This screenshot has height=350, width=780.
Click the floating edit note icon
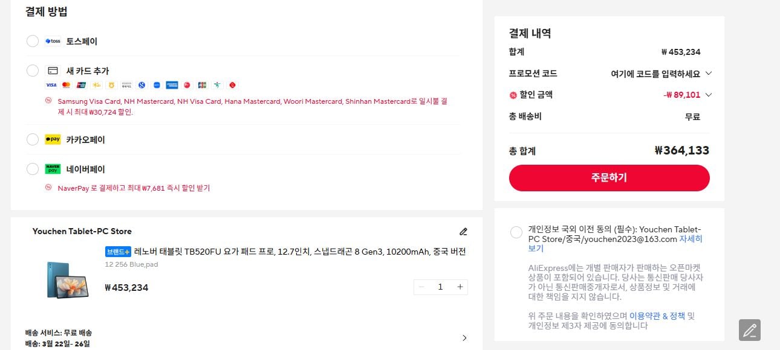click(x=749, y=330)
